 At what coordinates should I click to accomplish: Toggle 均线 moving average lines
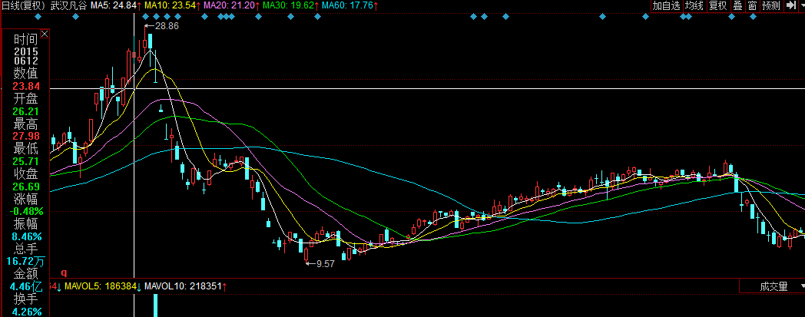(x=694, y=6)
